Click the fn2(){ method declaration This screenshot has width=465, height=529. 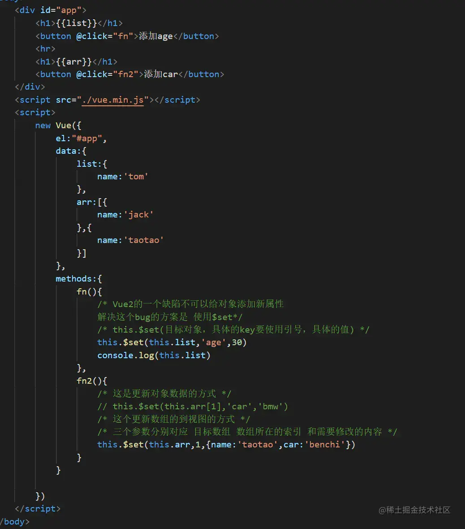click(92, 381)
